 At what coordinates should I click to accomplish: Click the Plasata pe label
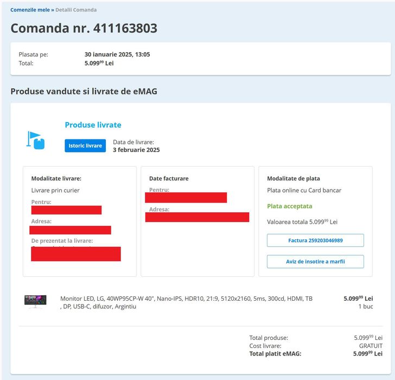pyautogui.click(x=33, y=54)
